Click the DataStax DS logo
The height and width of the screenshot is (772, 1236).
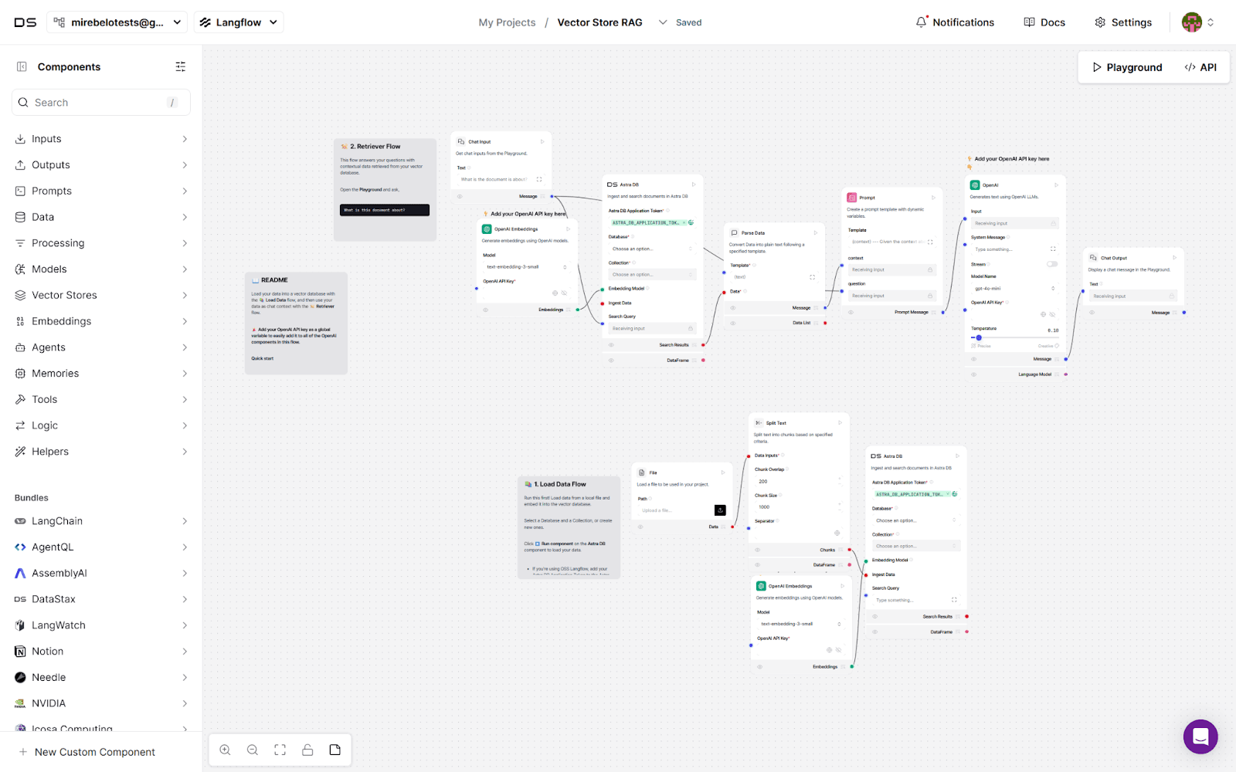point(25,22)
